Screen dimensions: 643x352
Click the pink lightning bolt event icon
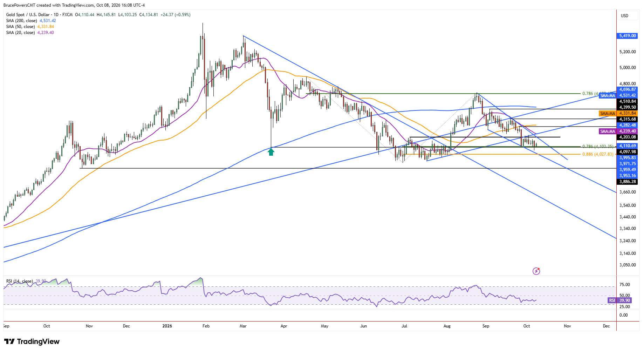(x=536, y=271)
